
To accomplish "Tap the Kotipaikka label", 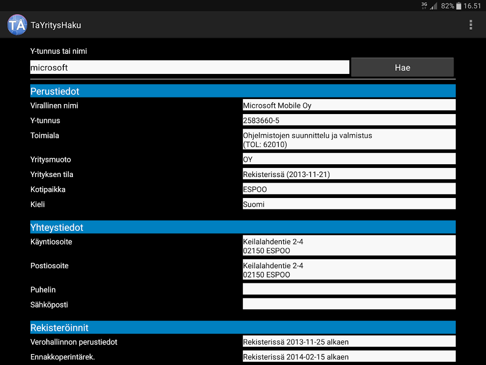I will pyautogui.click(x=48, y=189).
